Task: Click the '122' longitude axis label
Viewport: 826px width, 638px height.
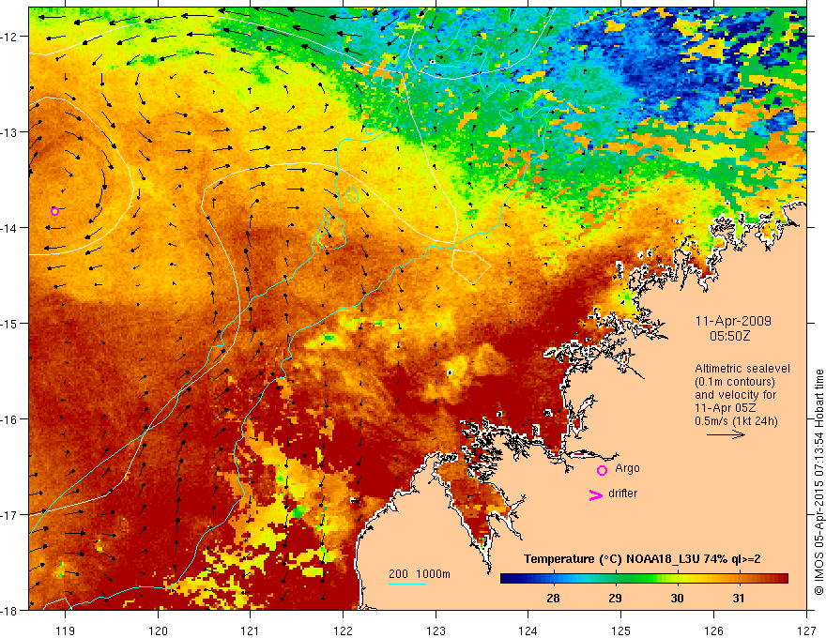Action: coord(343,630)
